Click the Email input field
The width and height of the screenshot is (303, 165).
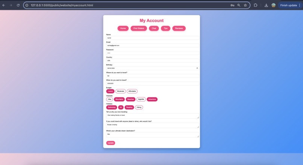tap(153, 45)
